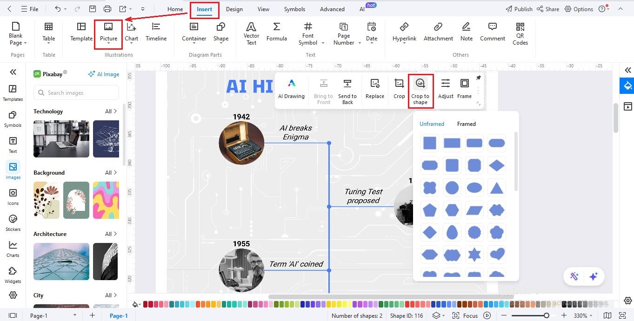Viewport: 634px width, 321px height.
Task: Expand Technology images via All
Action: point(111,111)
